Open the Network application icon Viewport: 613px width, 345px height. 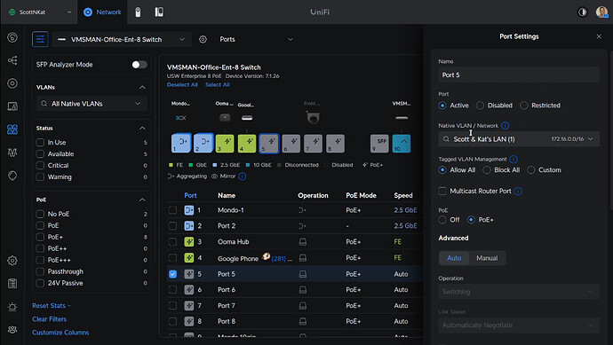[88, 12]
